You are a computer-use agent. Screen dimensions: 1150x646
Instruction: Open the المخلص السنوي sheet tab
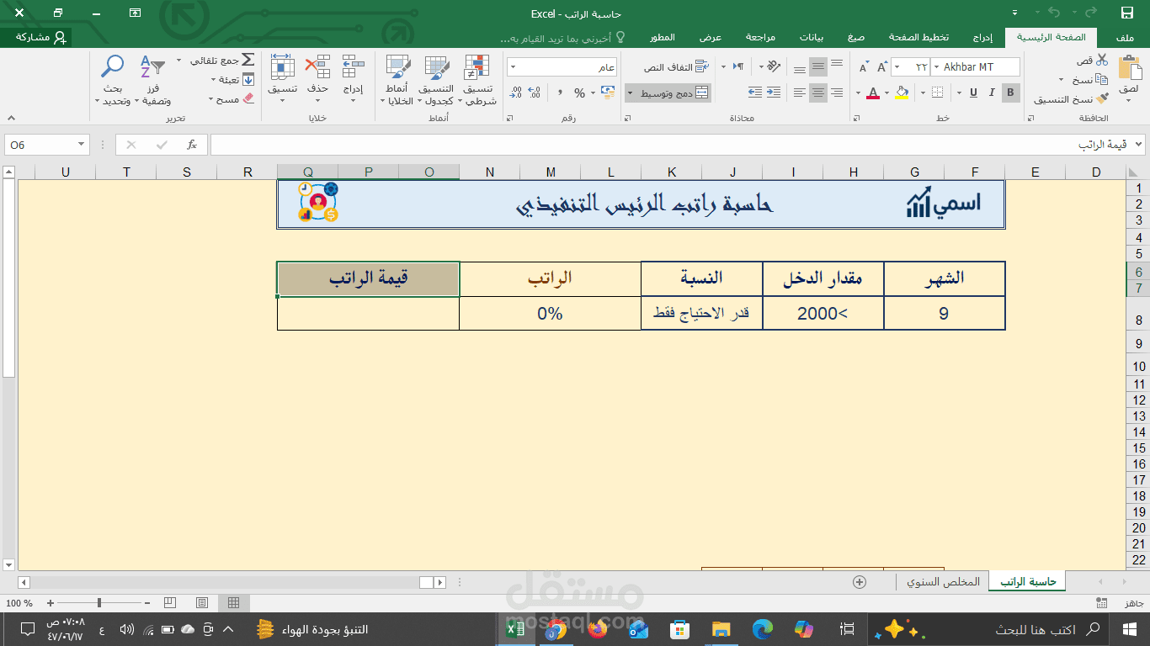pos(942,582)
